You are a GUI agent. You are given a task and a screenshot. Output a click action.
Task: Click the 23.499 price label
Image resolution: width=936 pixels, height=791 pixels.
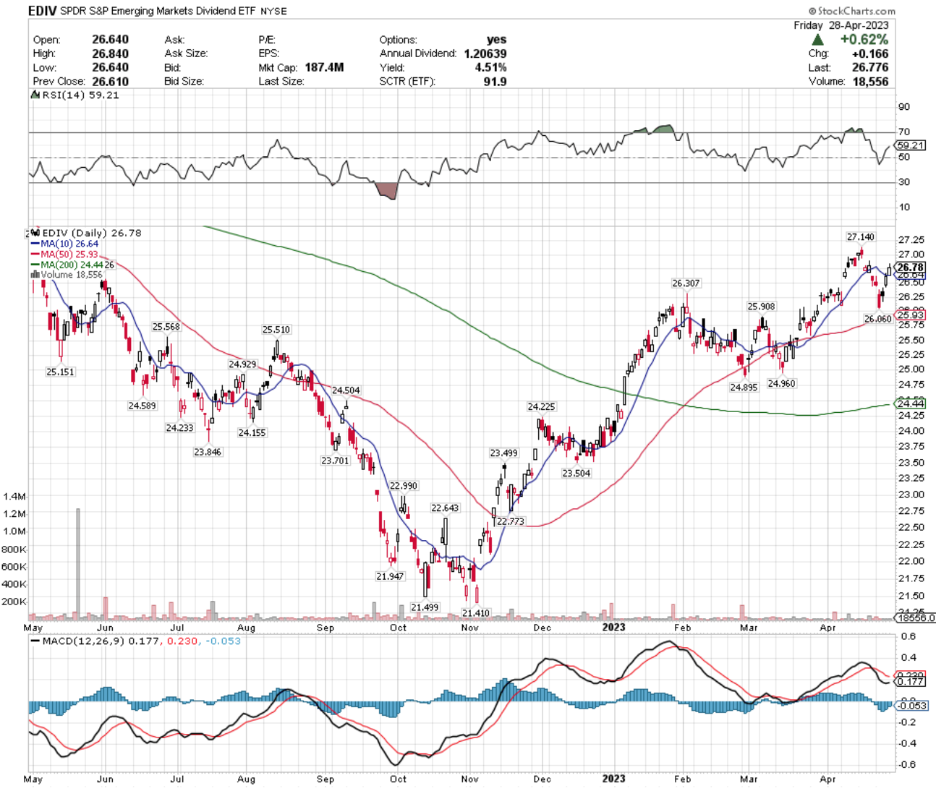[x=504, y=453]
